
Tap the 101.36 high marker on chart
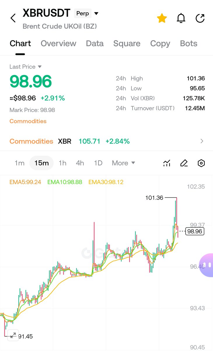[x=154, y=198]
